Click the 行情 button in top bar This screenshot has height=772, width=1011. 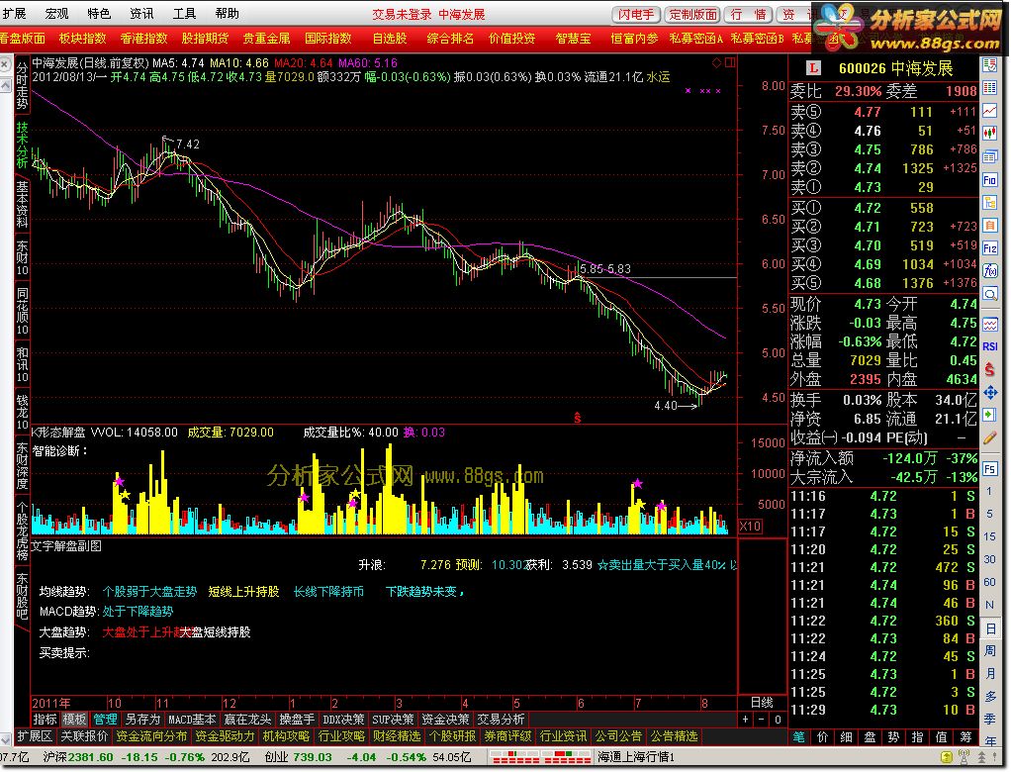click(747, 14)
